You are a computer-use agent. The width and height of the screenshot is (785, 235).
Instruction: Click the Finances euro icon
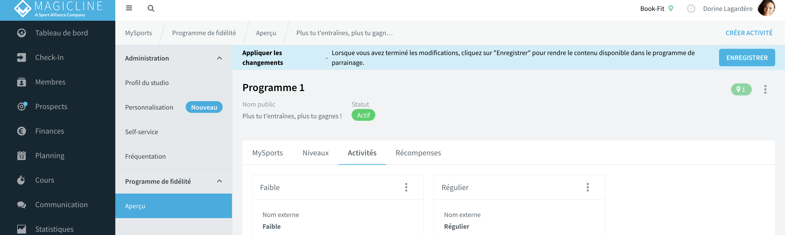coord(21,131)
